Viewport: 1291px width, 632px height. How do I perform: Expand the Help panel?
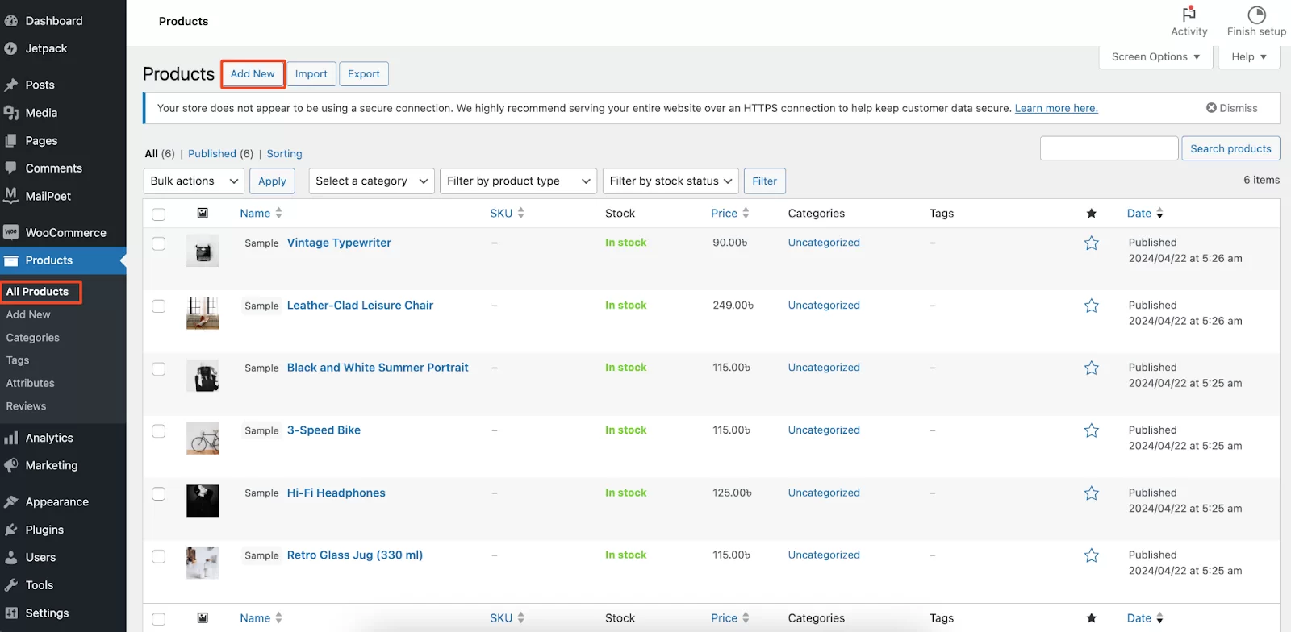[x=1249, y=57]
